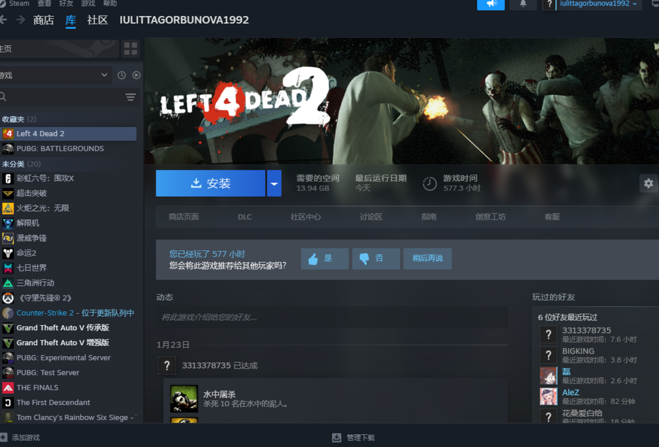Select 彩虹六号: 围攻X in library
This screenshot has height=447, width=659.
tap(68, 178)
